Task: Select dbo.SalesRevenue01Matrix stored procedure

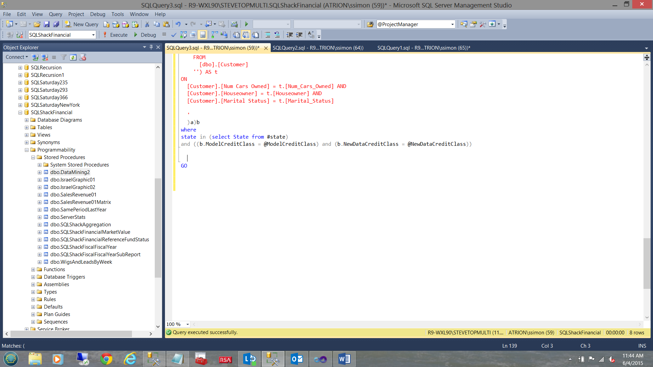Action: (81, 202)
